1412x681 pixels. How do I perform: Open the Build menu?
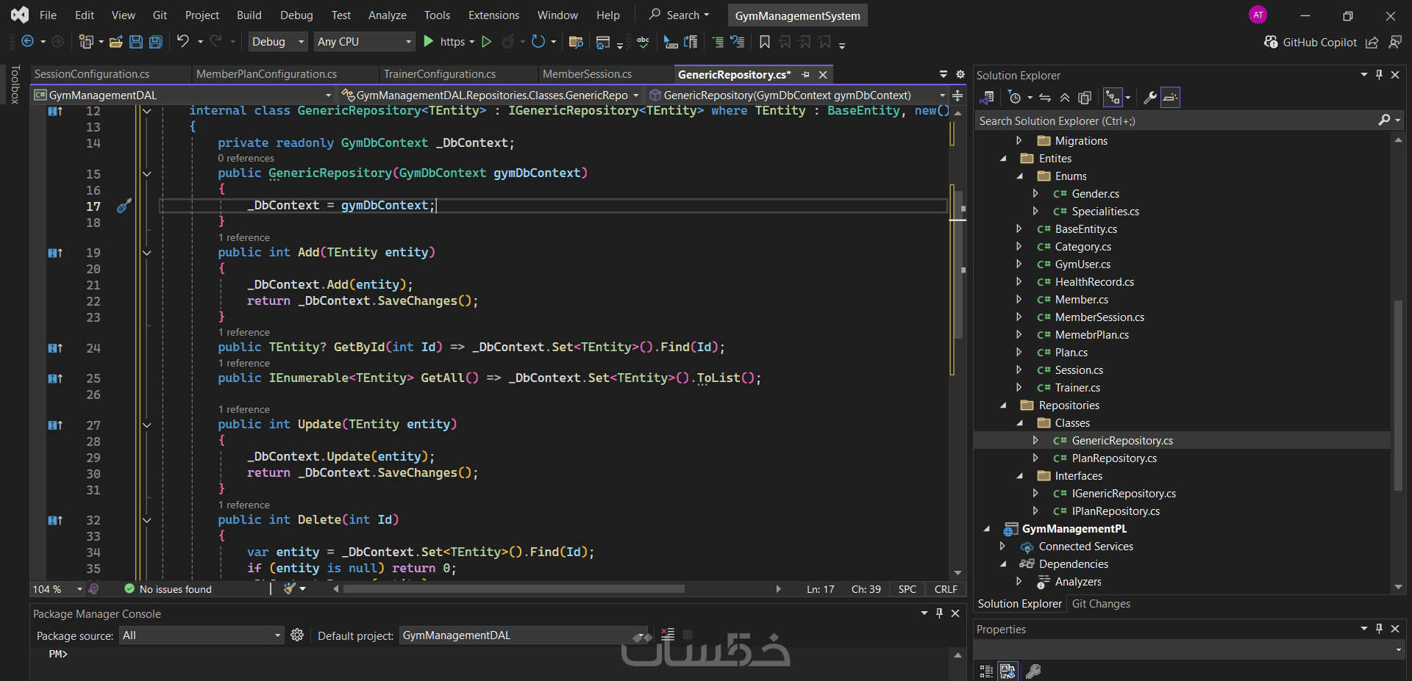(x=249, y=15)
